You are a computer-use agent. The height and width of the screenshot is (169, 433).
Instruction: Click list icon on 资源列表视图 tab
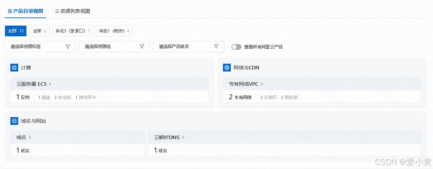point(57,11)
